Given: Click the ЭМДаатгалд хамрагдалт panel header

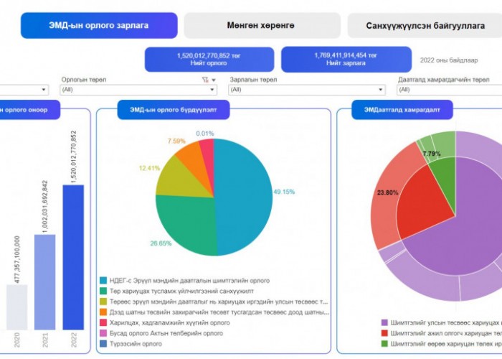Looking at the screenshot, I should coord(402,110).
